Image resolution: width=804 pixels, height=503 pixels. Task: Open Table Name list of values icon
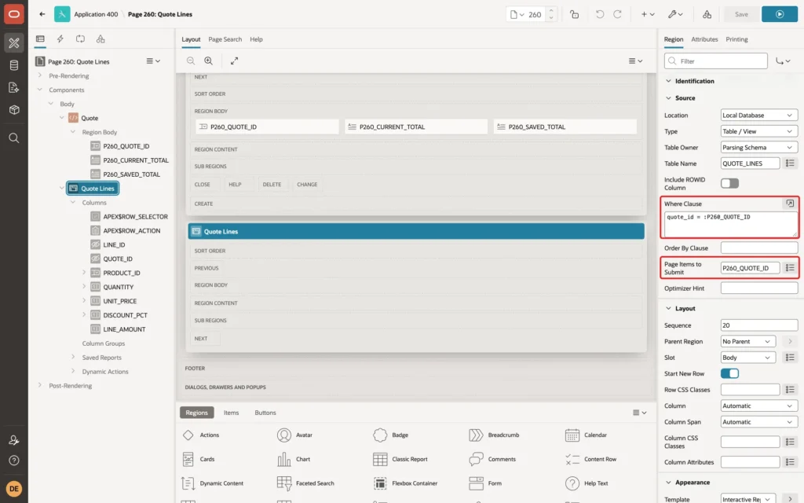point(790,163)
